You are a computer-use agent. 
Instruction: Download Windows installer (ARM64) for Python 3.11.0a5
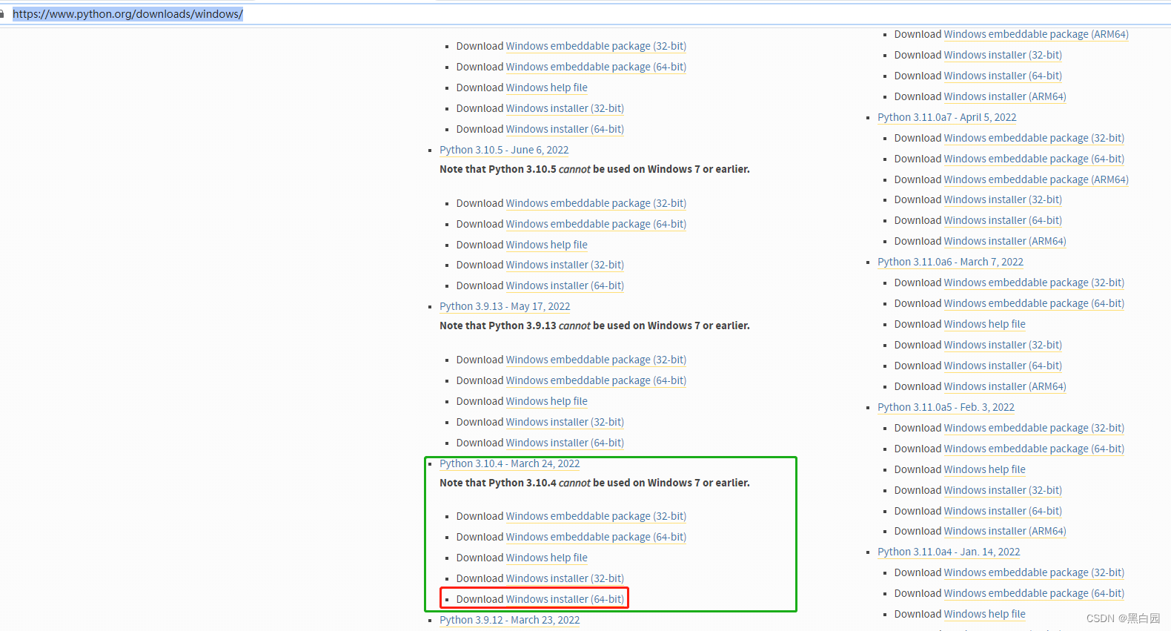[1005, 531]
